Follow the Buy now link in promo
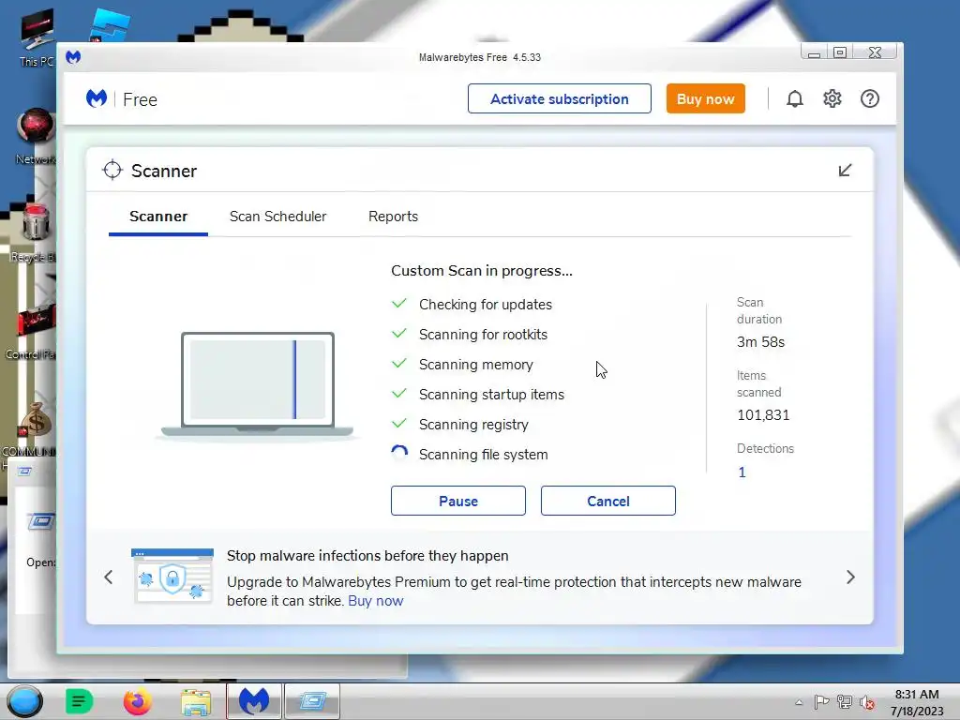960x720 pixels. click(375, 601)
